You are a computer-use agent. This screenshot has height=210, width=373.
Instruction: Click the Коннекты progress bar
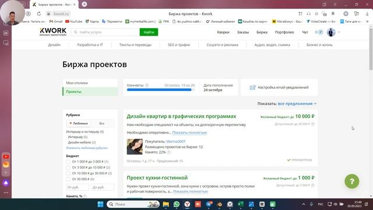click(161, 90)
